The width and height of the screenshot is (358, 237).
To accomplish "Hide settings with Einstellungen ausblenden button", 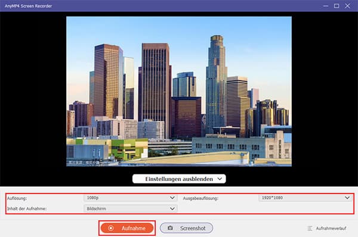I will 179,179.
